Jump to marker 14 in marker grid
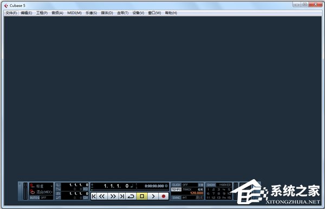 (224, 198)
